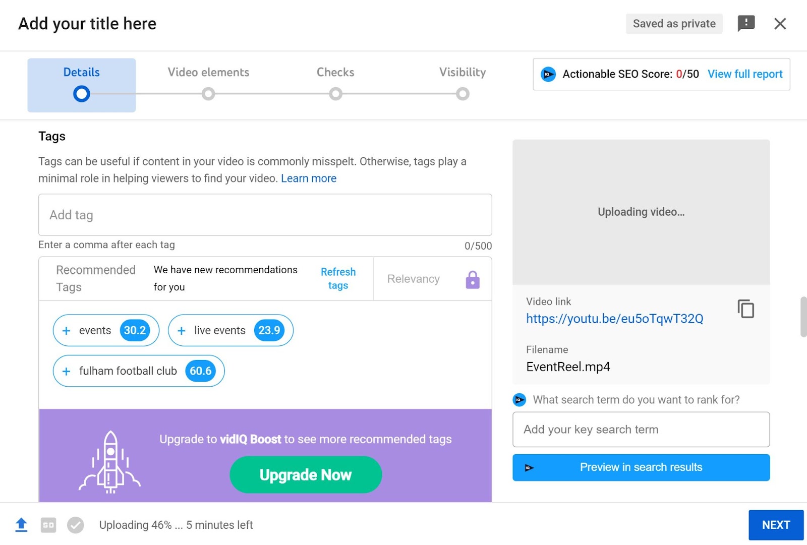Image resolution: width=807 pixels, height=545 pixels.
Task: Click the SD processing status icon
Action: [x=48, y=525]
